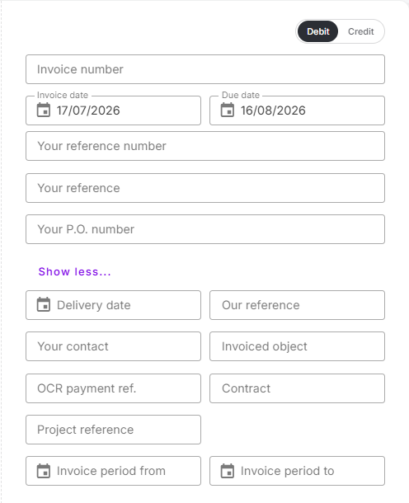Edit the 16/08/2026 due date value
409x503 pixels.
273,110
